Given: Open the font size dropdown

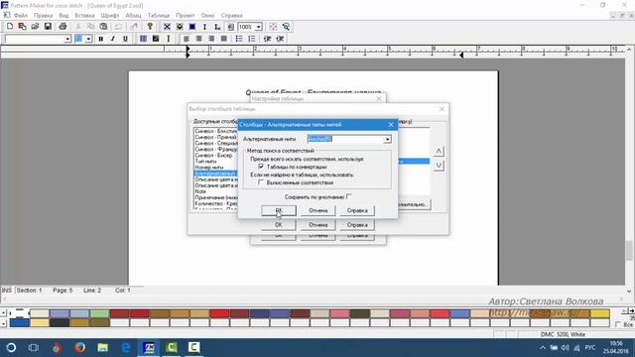Looking at the screenshot, I should tap(88, 39).
